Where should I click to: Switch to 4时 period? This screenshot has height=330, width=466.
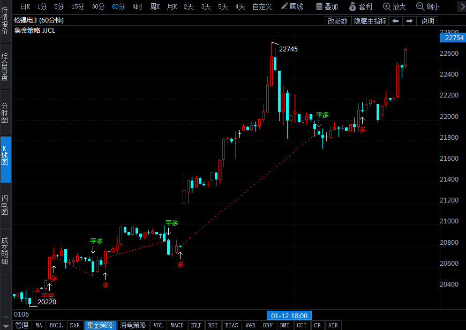click(137, 6)
